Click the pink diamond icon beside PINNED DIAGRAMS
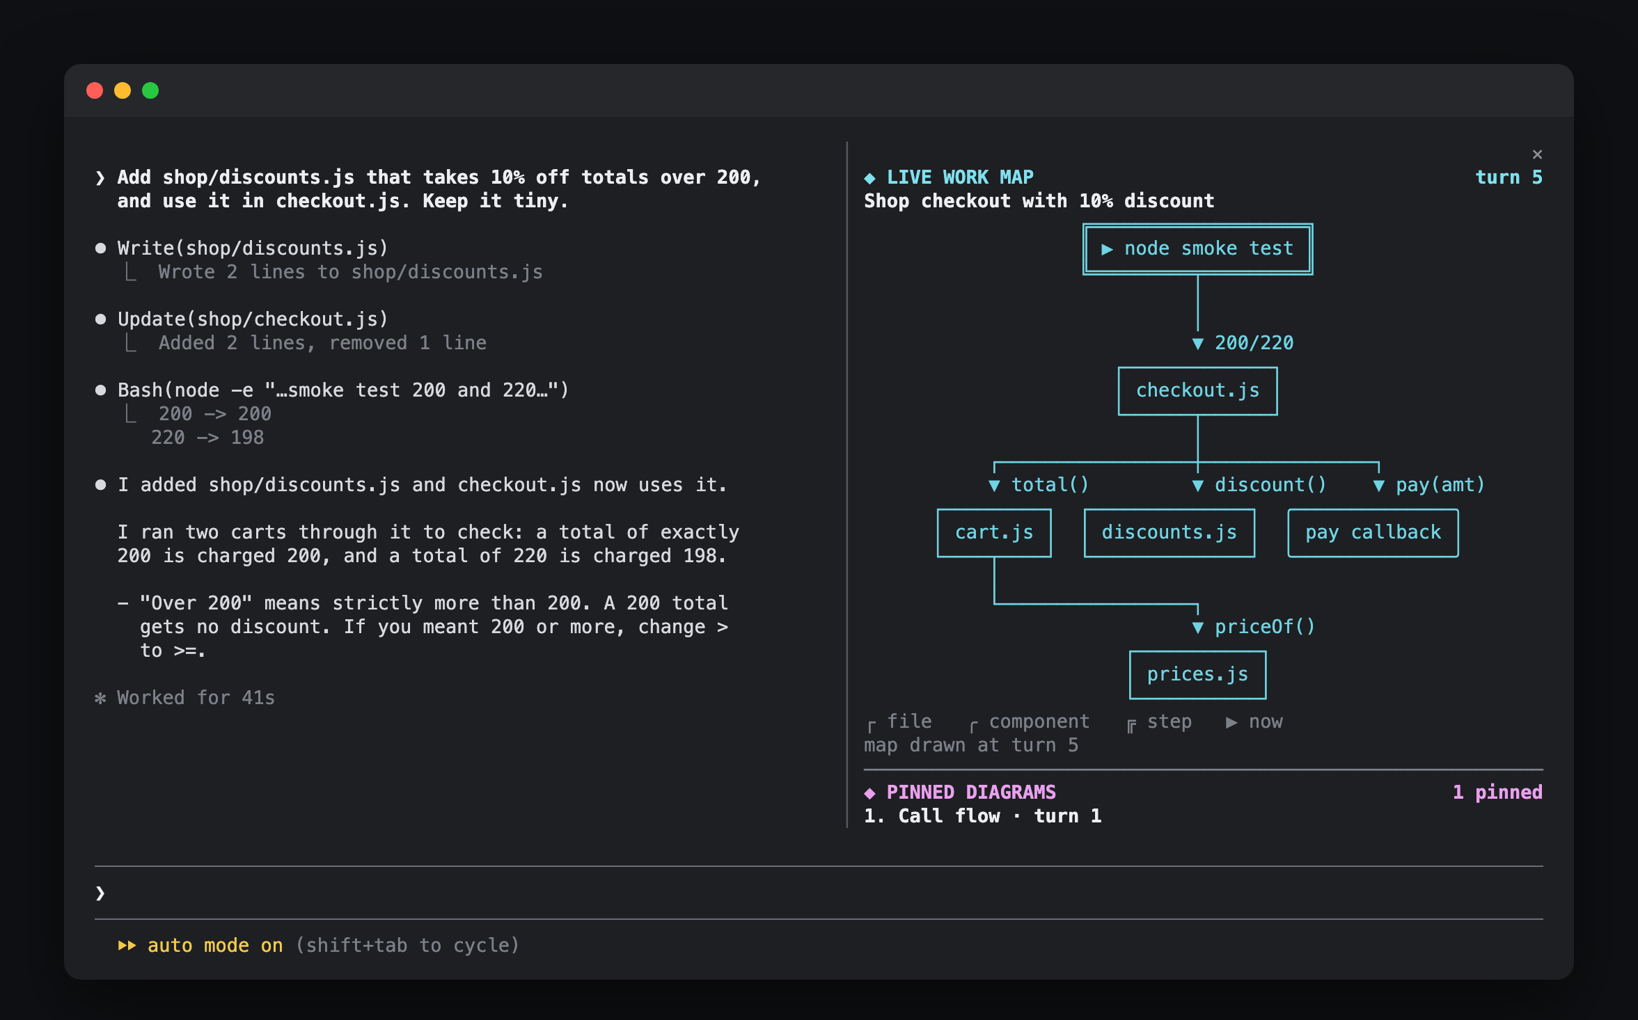This screenshot has width=1638, height=1020. [869, 793]
